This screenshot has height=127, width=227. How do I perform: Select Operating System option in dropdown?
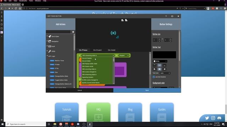coord(97,77)
